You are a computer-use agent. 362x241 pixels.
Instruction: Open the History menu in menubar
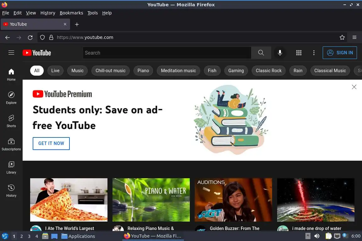click(x=48, y=13)
